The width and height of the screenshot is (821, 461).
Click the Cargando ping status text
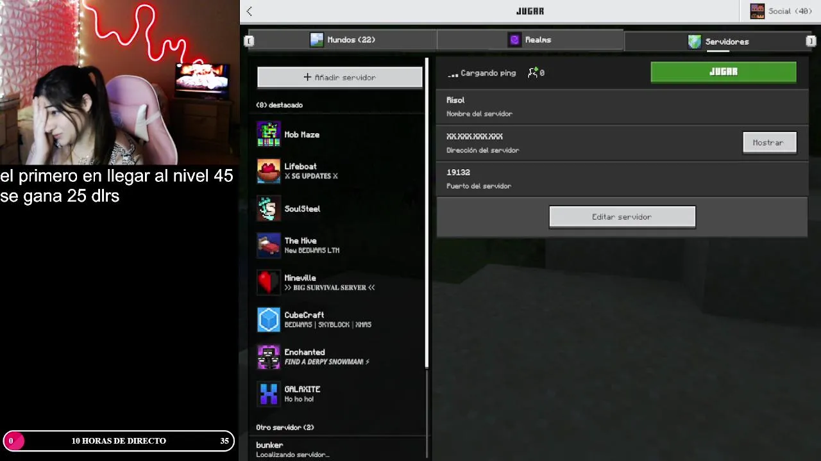point(487,73)
